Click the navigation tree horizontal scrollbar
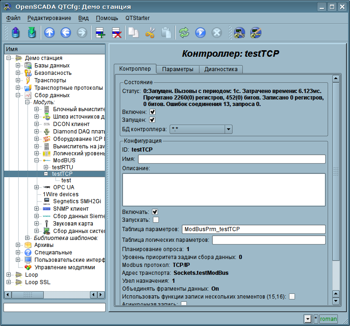Image resolution: width=350 pixels, height=326 pixels. [55, 294]
